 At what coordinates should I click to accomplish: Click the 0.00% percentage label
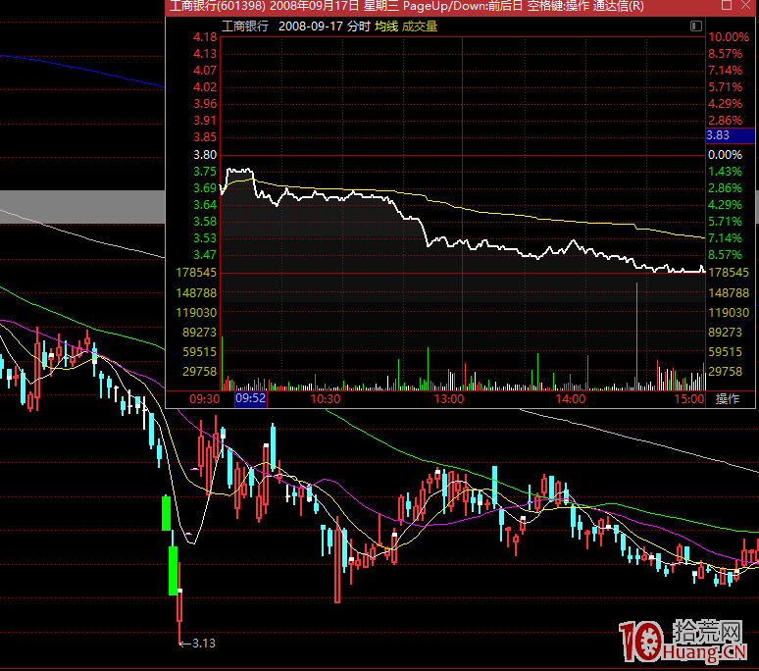pos(725,155)
